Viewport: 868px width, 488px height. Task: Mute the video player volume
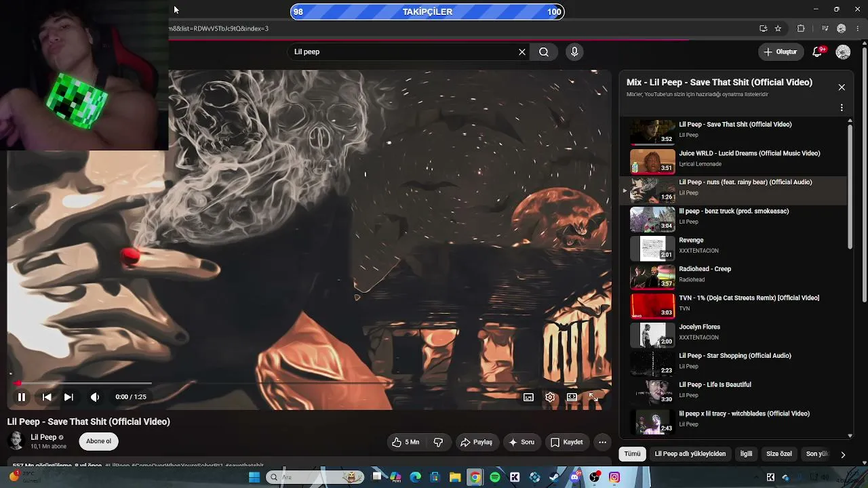pyautogui.click(x=95, y=397)
